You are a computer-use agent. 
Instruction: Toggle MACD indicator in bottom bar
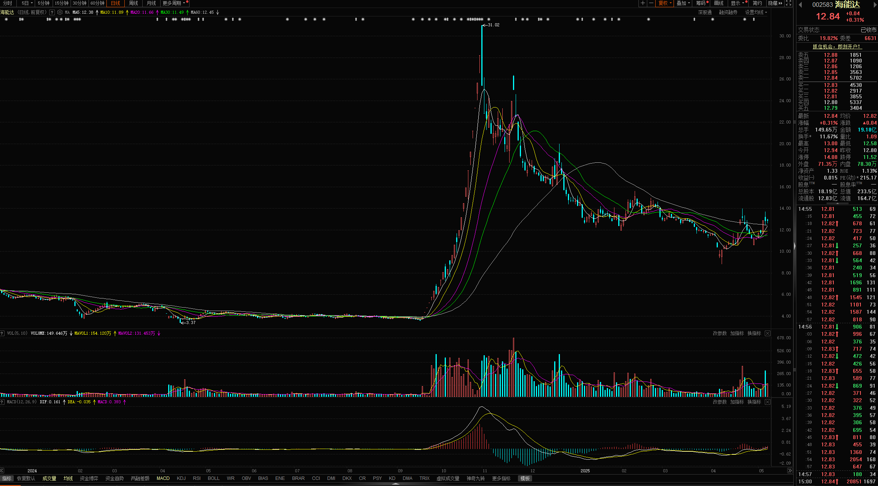point(163,478)
